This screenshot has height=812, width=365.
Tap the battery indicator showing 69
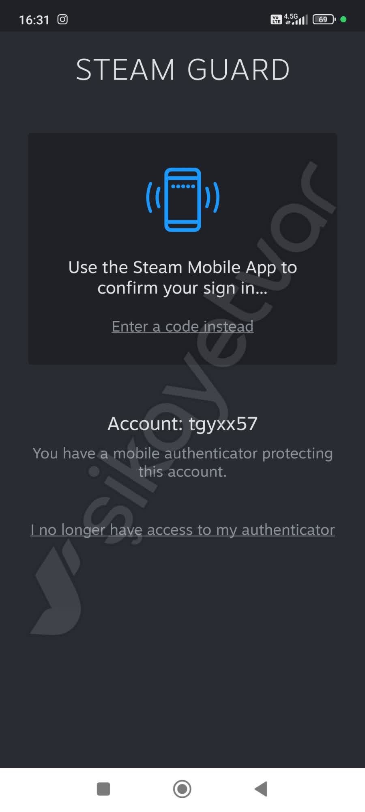pyautogui.click(x=324, y=19)
